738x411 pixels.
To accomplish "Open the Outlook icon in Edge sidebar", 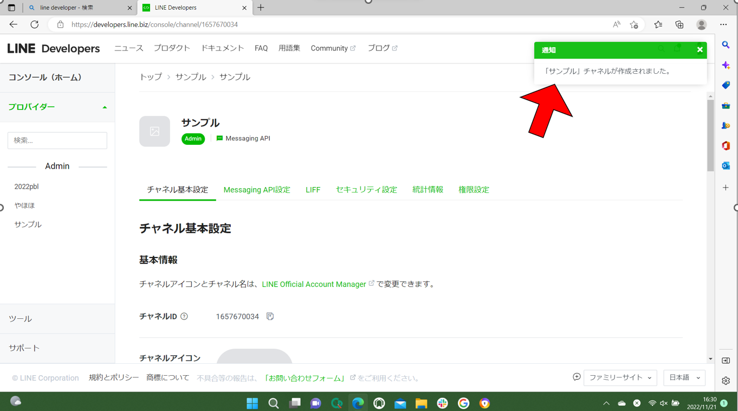I will 726,166.
